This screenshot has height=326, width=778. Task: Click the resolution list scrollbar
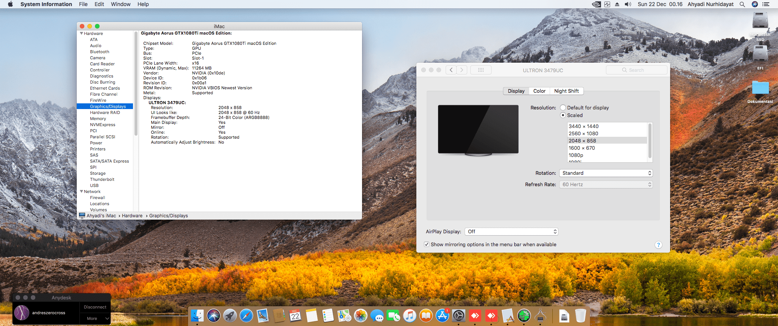(650, 141)
